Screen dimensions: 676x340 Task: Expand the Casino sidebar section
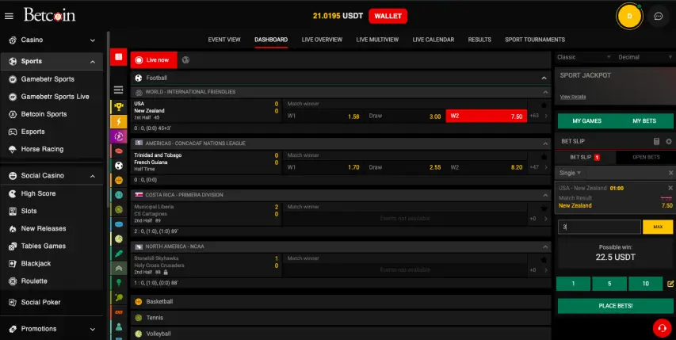click(52, 40)
